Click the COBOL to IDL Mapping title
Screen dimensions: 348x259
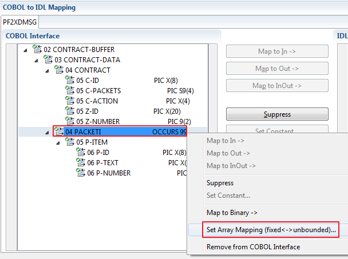click(39, 7)
